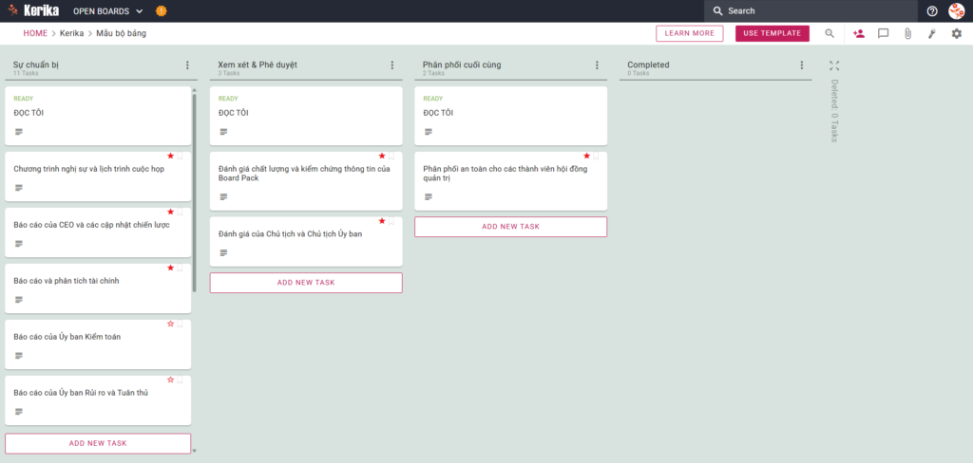This screenshot has width=973, height=463.
Task: Open the board settings gear icon
Action: click(956, 33)
